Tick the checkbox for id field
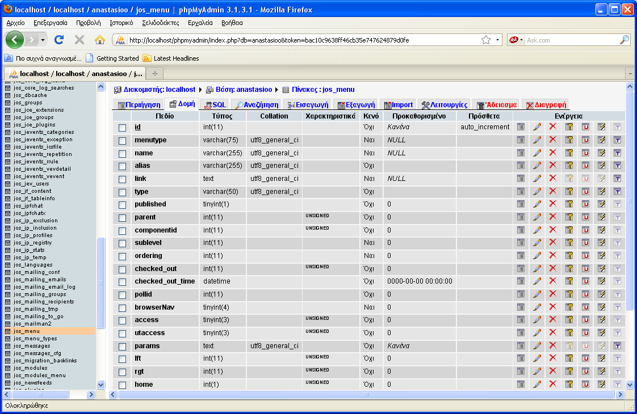 coord(122,128)
